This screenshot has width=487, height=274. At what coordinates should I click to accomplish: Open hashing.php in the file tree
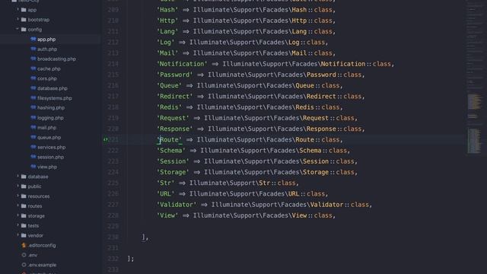coord(51,108)
